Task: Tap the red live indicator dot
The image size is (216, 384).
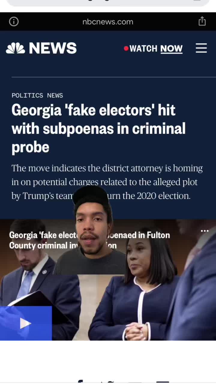Action: tap(126, 48)
